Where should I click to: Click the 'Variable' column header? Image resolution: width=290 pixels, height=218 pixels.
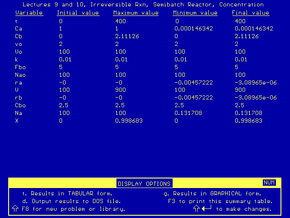point(29,13)
